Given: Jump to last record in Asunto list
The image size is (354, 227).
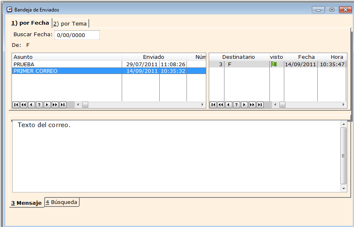Looking at the screenshot, I should tap(63, 105).
